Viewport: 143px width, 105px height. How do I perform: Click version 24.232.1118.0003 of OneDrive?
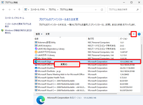tap(127, 68)
